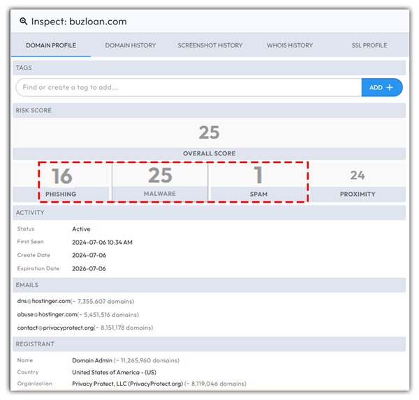419x400 pixels.
Task: View the SSL Profile tab
Action: coord(369,45)
